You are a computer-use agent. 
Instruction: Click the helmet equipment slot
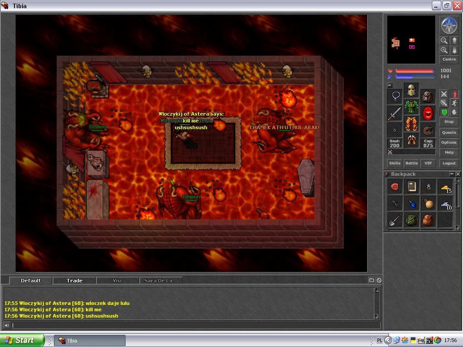pyautogui.click(x=411, y=90)
